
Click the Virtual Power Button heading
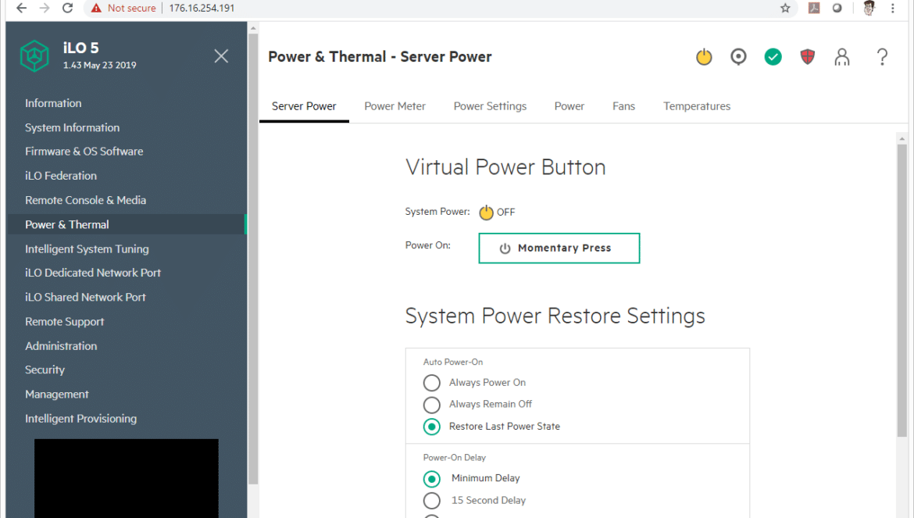point(505,167)
